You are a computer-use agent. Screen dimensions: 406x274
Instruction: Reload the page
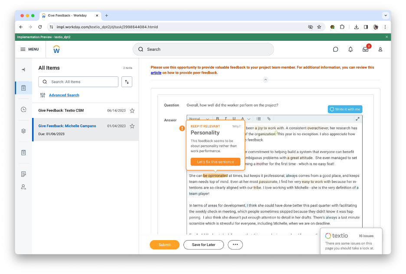(40, 27)
